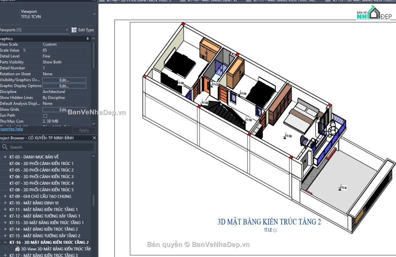This screenshot has width=396, height=257.
Task: Select the 3D View: 3D MẶT BẰNG KIẾN TRÚC row
Action: 56,249
